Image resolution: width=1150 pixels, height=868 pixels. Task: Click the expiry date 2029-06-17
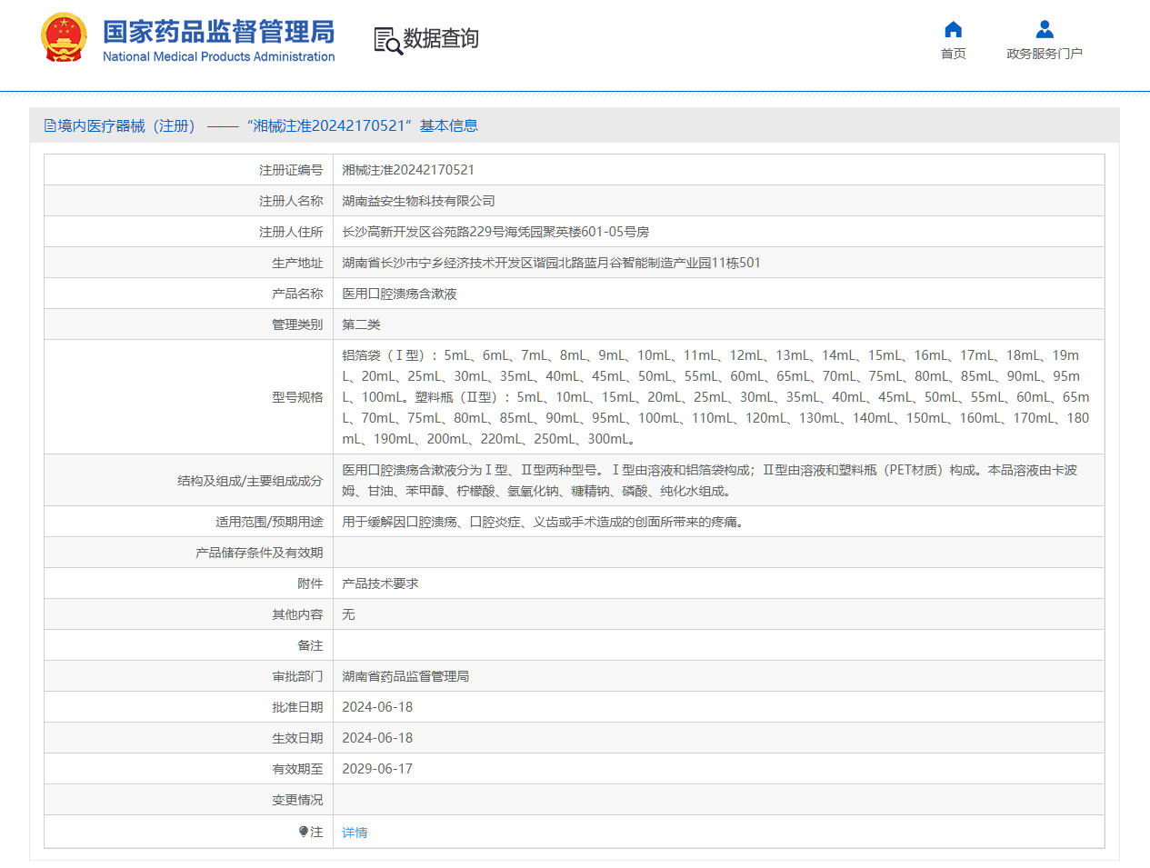[x=377, y=769]
